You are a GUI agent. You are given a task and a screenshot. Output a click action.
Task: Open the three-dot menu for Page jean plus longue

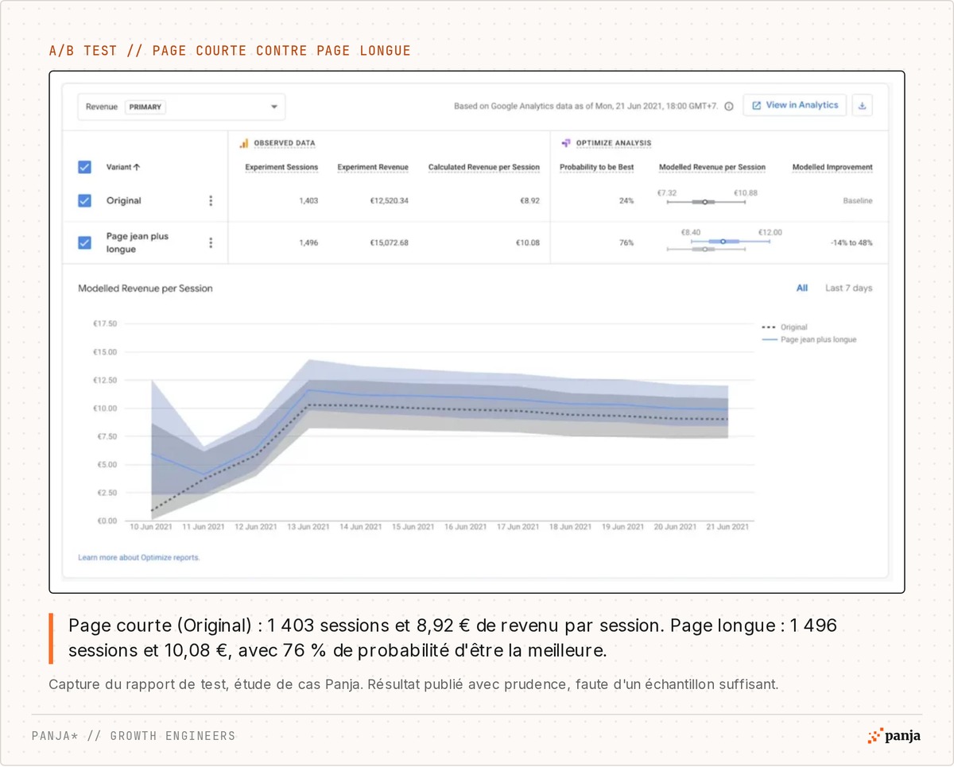211,242
